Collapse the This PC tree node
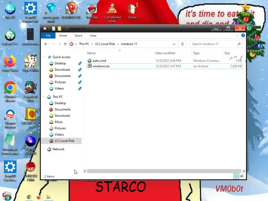This screenshot has height=201, width=268. (x=44, y=97)
